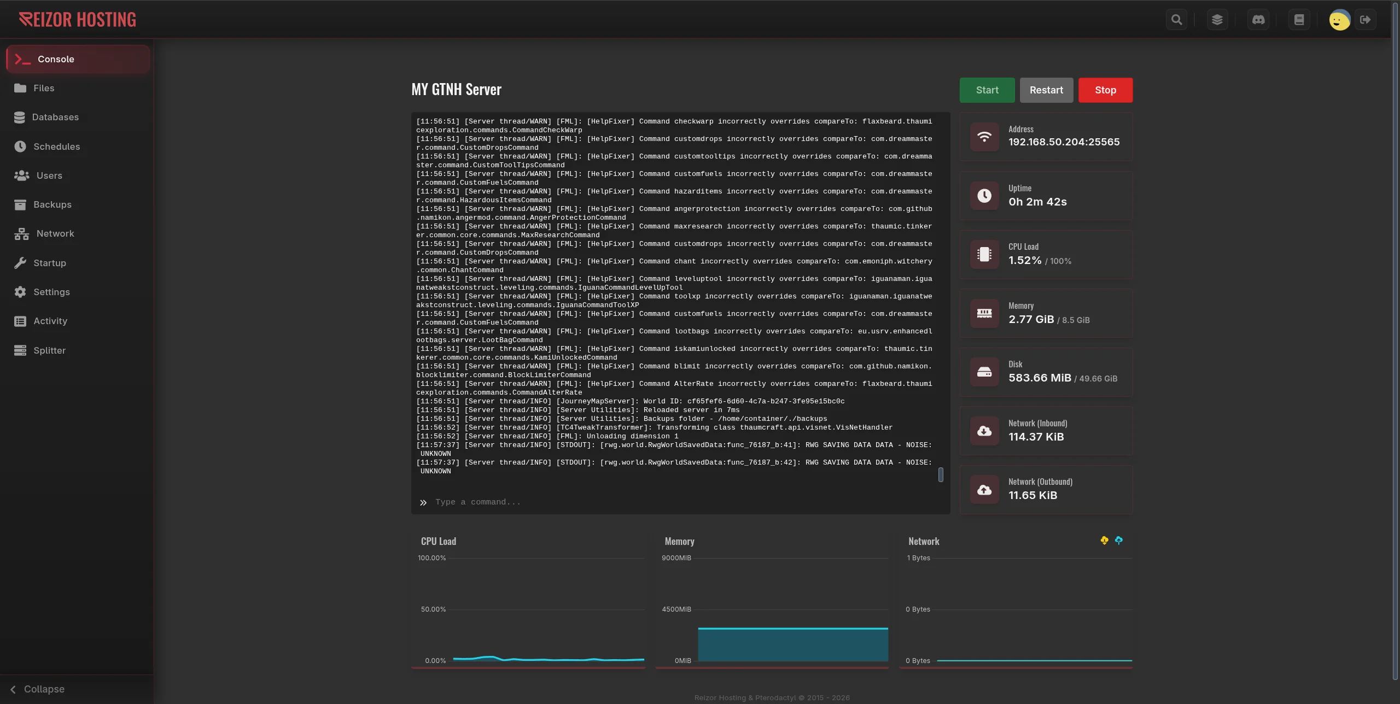
Task: Toggle inbound network yellow graph icon
Action: pyautogui.click(x=1104, y=541)
